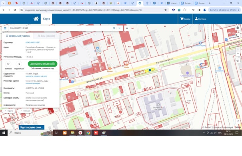Show hidden system tray icons
Viewport: 242px width, 156px height.
pos(204,133)
